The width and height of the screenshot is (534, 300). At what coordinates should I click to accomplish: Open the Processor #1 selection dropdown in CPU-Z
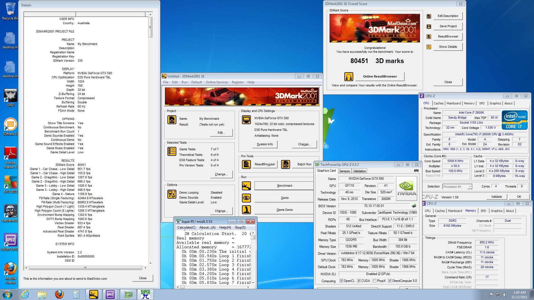(x=457, y=187)
